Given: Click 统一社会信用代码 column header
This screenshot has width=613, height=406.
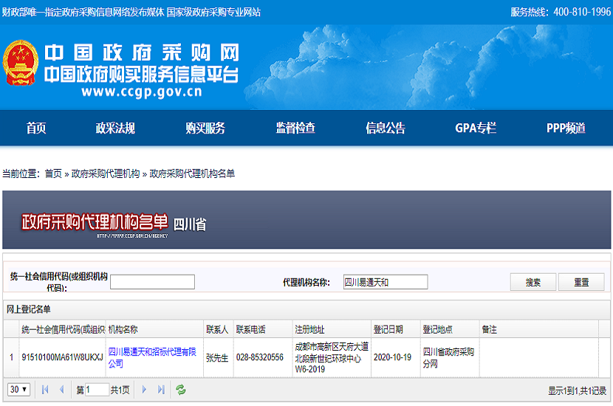Looking at the screenshot, I should click(x=63, y=329).
